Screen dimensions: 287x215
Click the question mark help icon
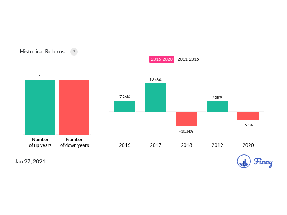click(74, 52)
